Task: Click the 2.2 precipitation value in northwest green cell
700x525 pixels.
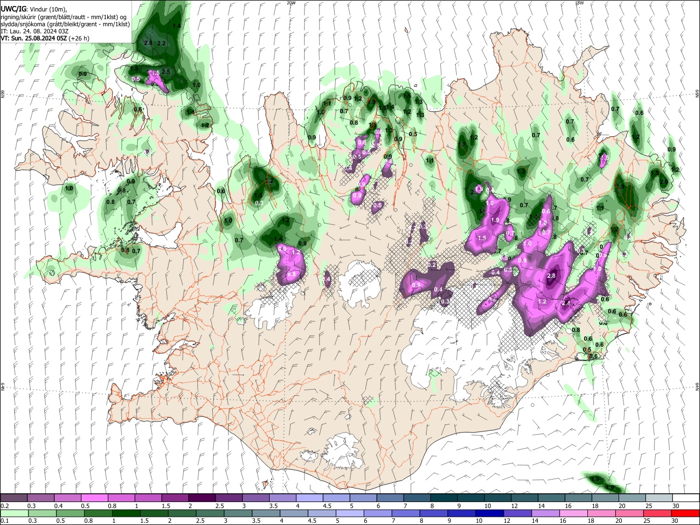Action: [161, 43]
